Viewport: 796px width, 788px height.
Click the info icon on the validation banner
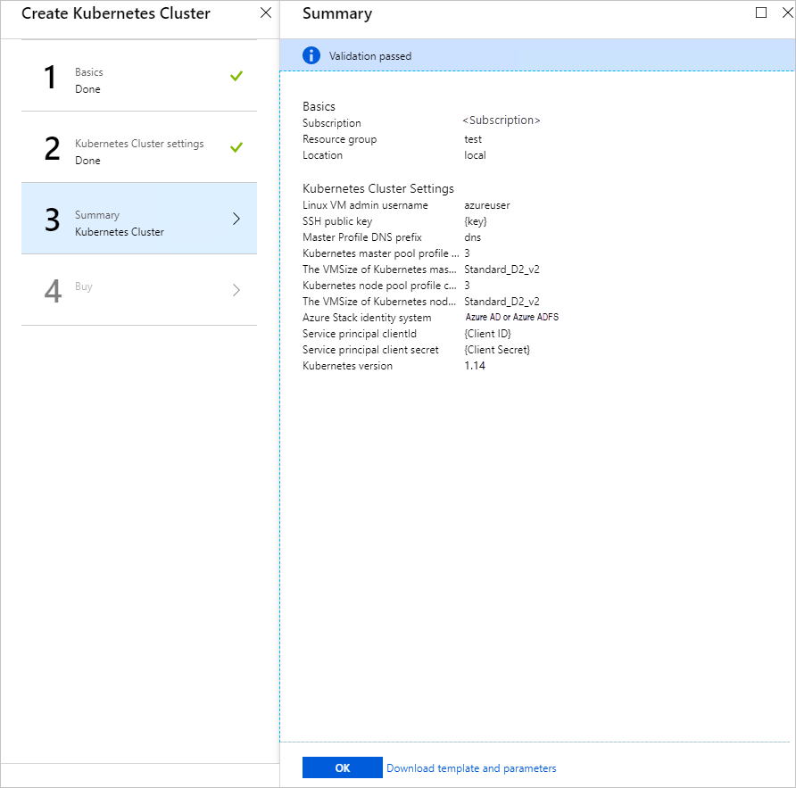(311, 54)
